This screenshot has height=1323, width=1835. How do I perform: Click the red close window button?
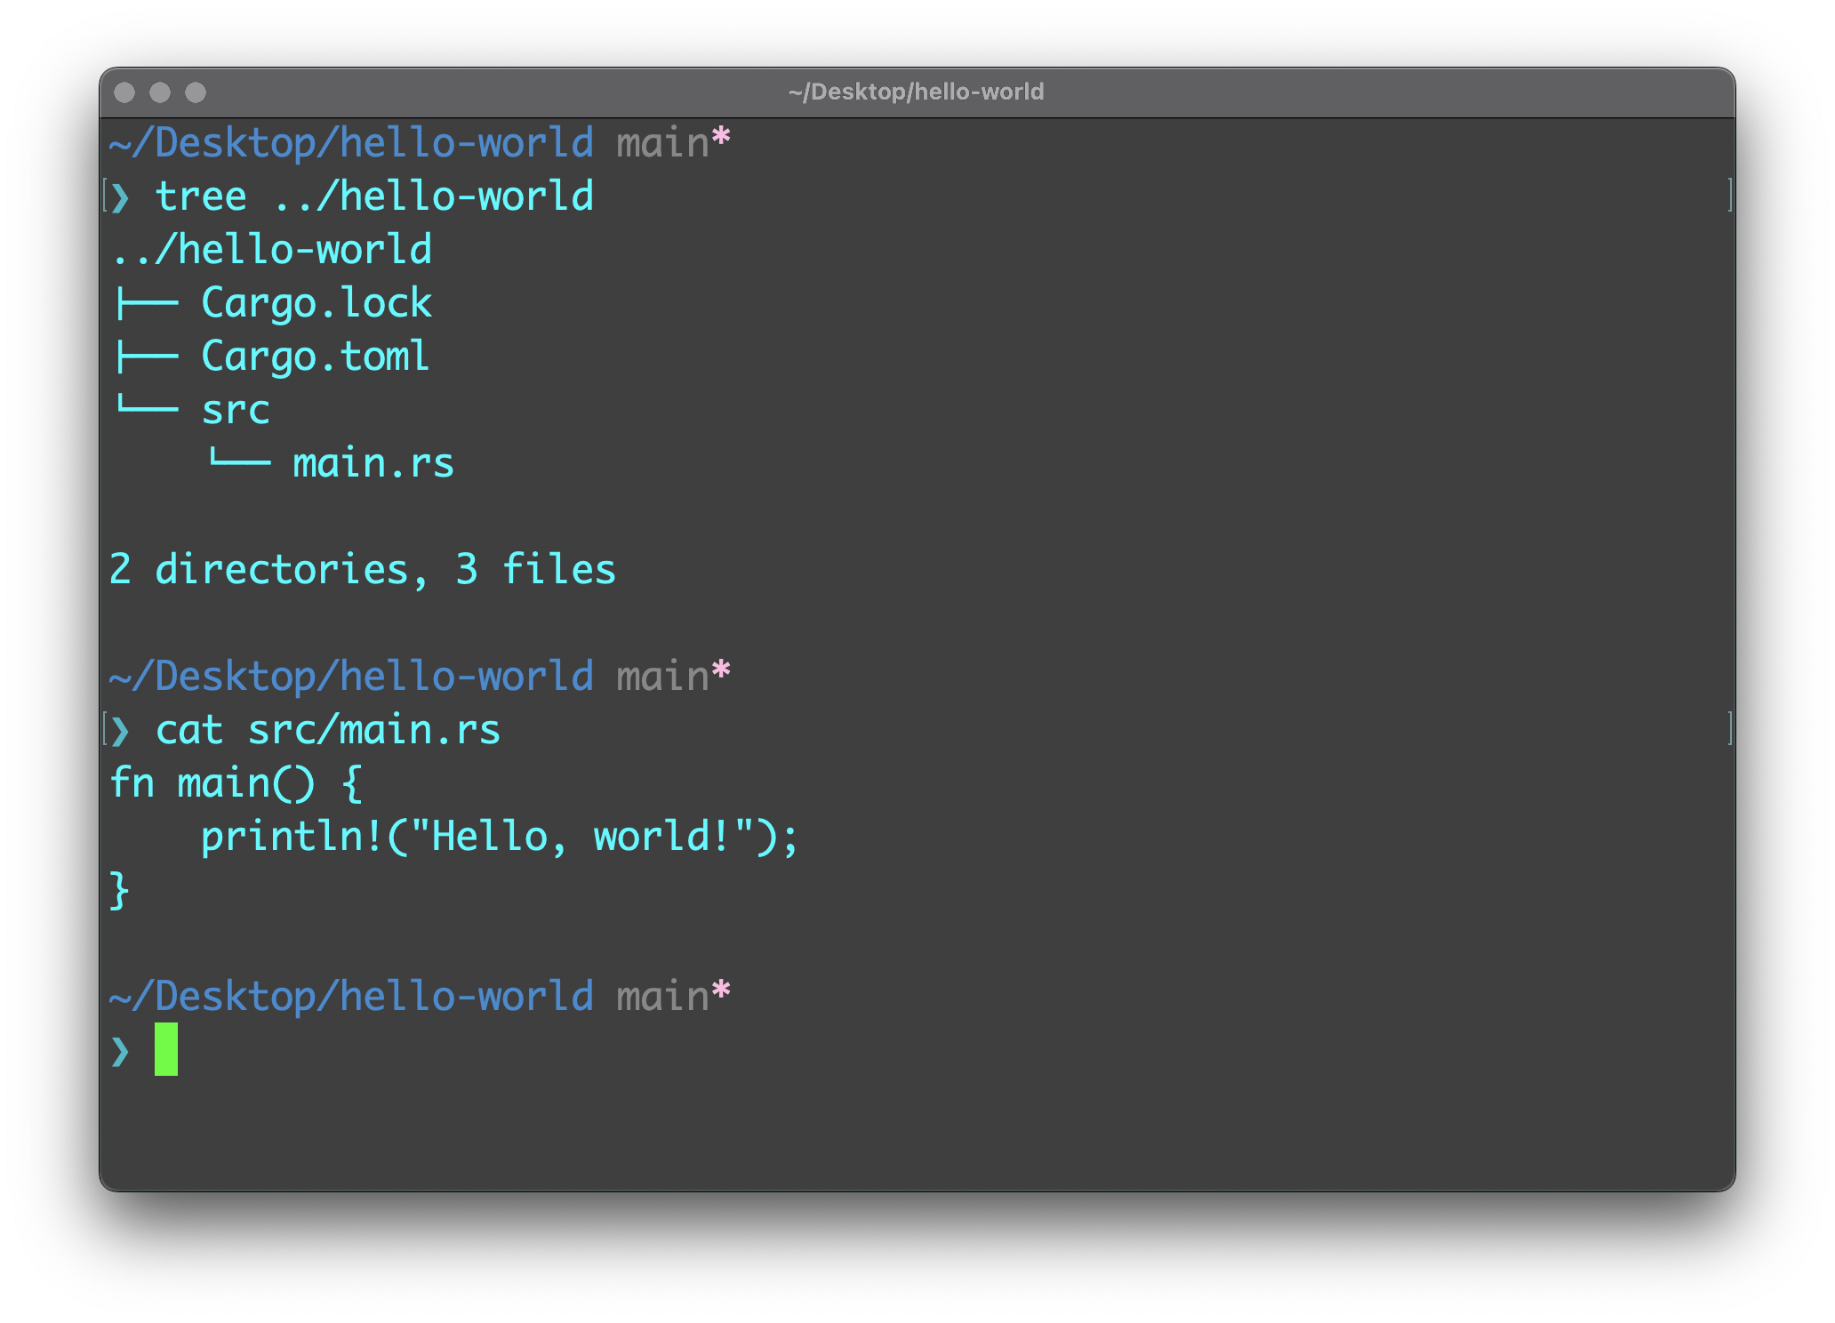click(x=124, y=92)
